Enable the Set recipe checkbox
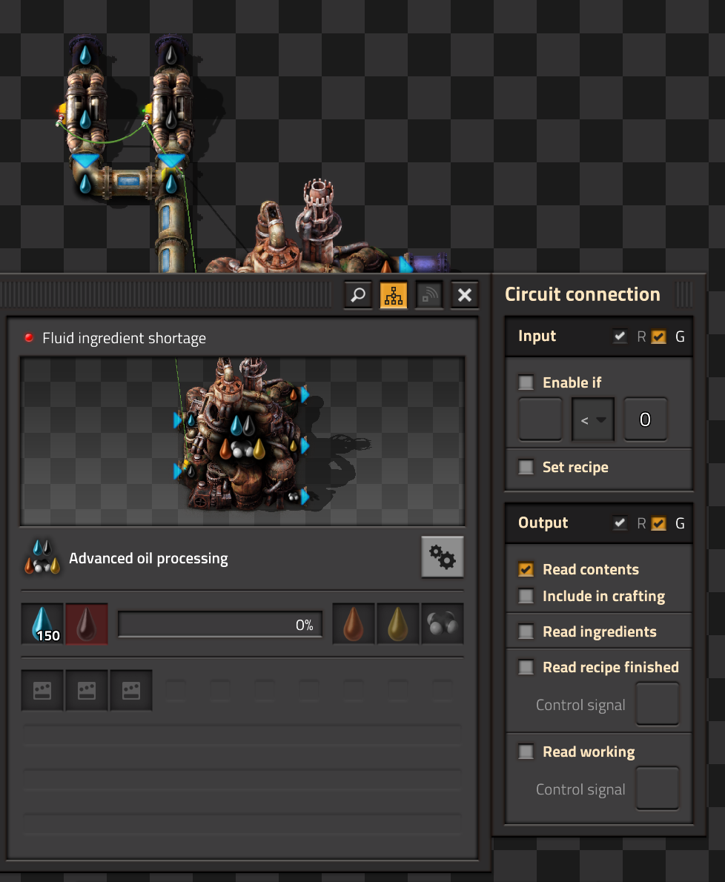This screenshot has width=725, height=882. coord(526,467)
